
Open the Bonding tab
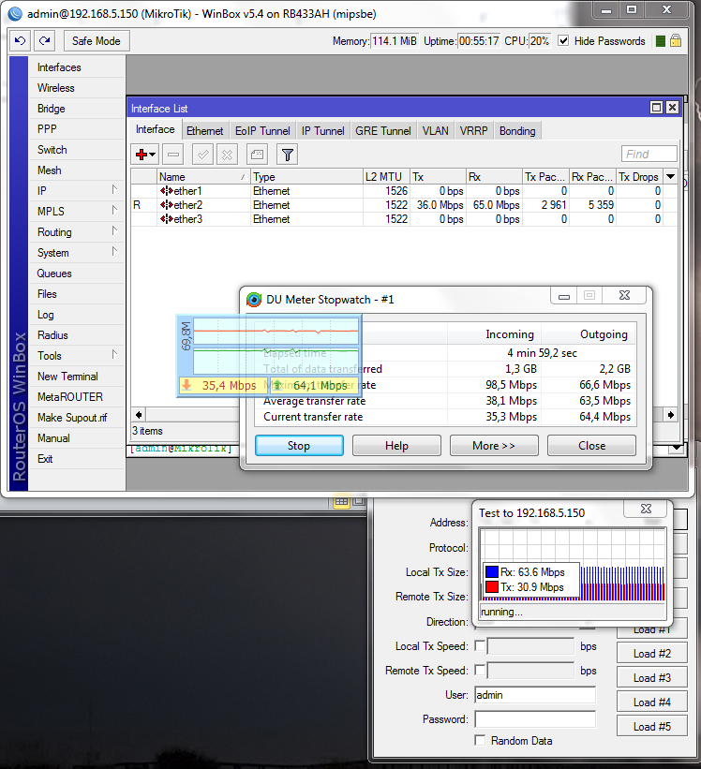pyautogui.click(x=517, y=131)
